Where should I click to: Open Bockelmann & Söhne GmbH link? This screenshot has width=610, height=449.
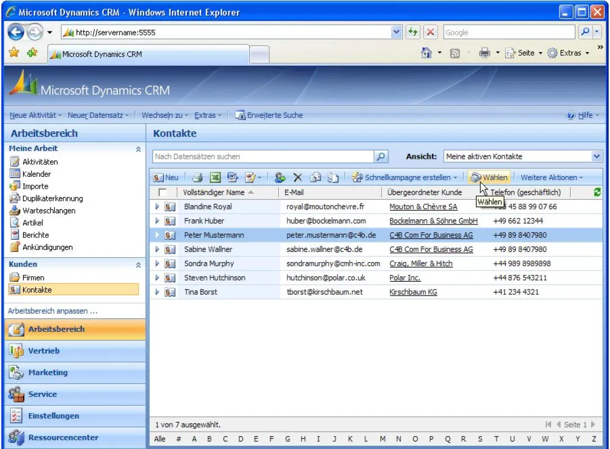pos(433,221)
